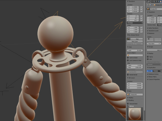This screenshot has width=162, height=121.
Task: Open the grease pencil data browser icon
Action: (129, 39)
